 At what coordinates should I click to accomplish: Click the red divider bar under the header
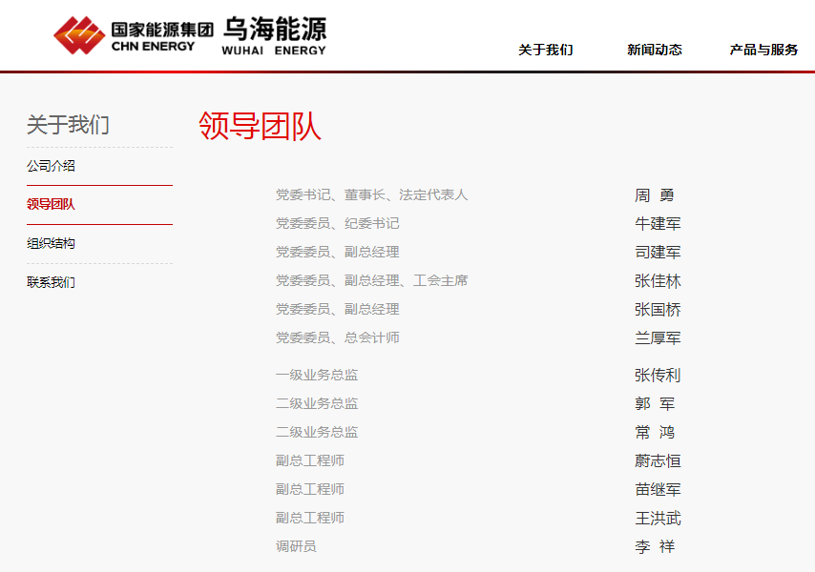coord(407,71)
